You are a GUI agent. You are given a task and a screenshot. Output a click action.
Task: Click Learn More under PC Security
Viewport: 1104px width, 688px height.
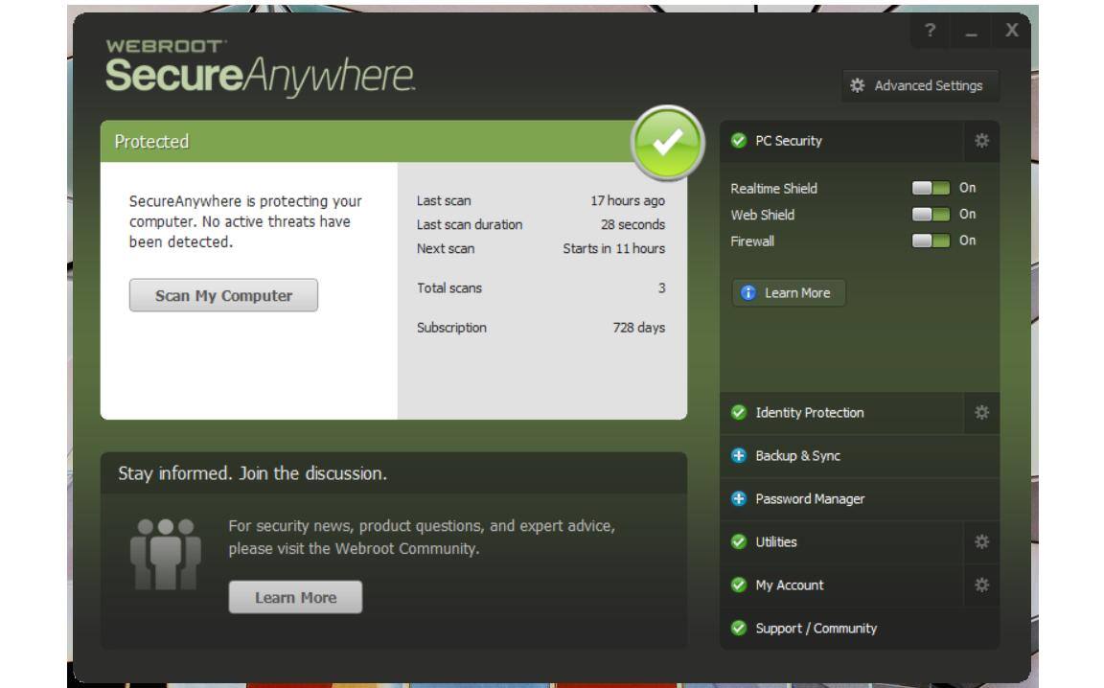[x=788, y=293]
